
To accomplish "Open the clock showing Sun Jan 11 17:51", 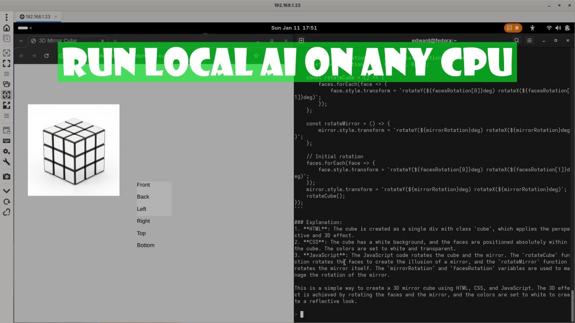I will coord(294,28).
